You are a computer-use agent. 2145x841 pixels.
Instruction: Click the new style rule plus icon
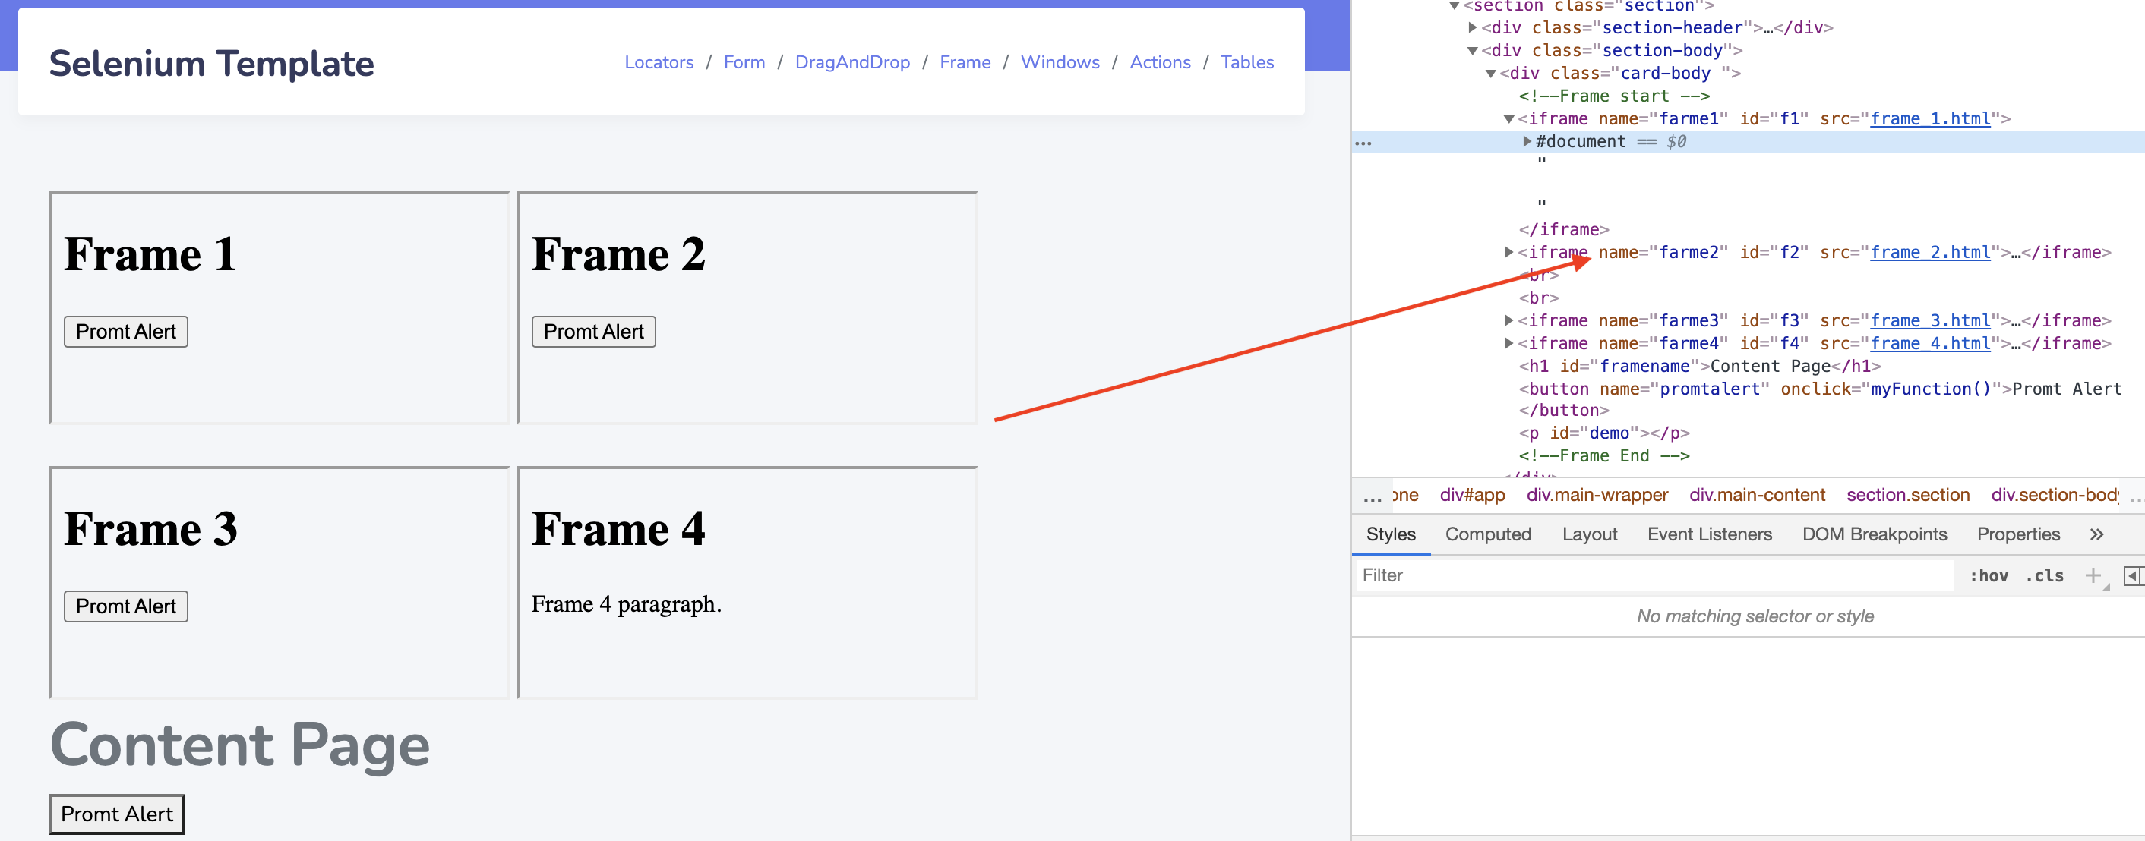tap(2092, 575)
